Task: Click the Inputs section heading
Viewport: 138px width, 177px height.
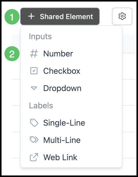Action: click(x=40, y=36)
